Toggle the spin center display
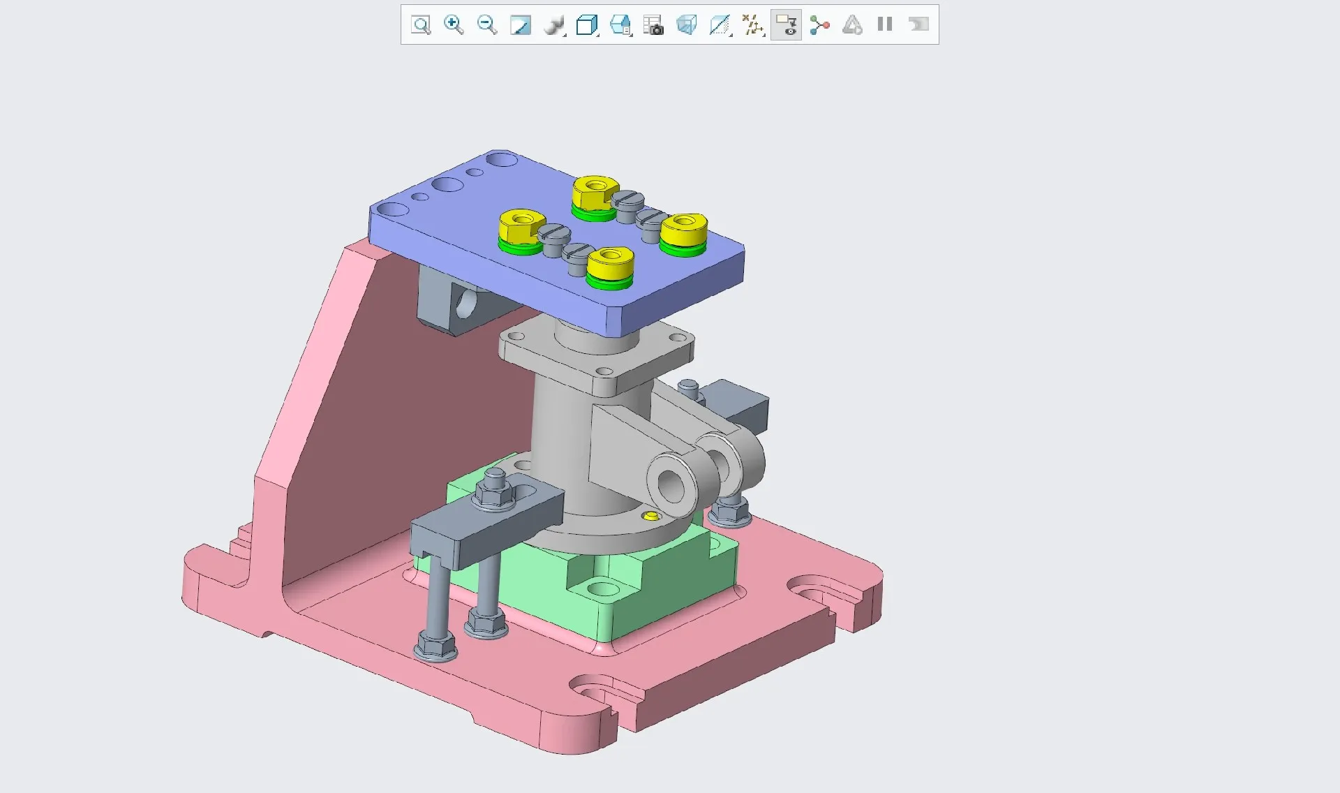Viewport: 1340px width, 793px height. [819, 25]
